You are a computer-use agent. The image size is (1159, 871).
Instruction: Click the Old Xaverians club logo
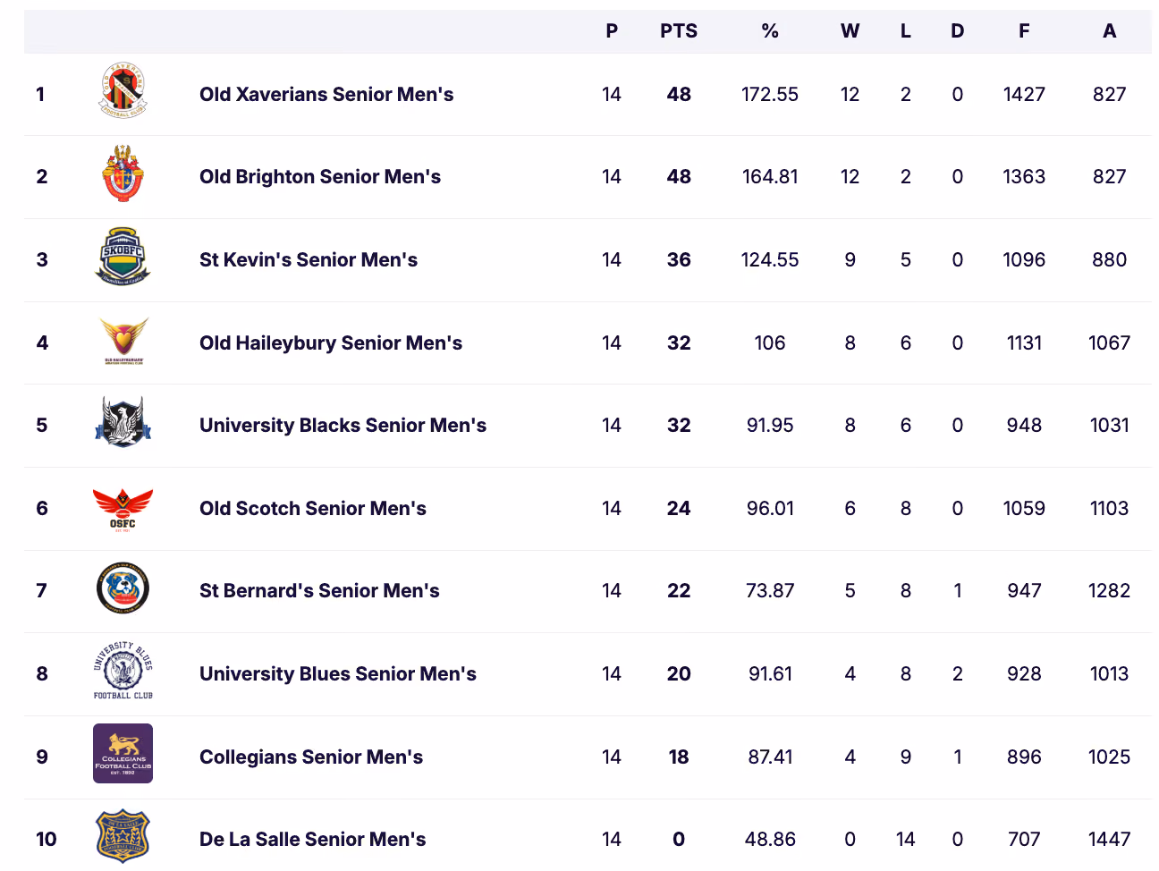pos(123,90)
